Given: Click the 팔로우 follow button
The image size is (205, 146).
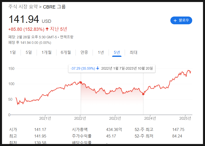Looking at the screenshot, I should click(181, 20).
